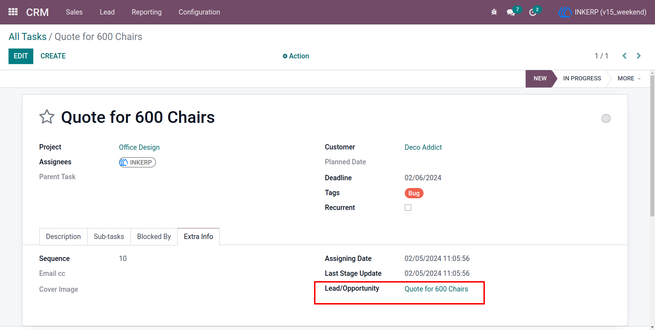Image resolution: width=655 pixels, height=330 pixels.
Task: Expand the MORE stages dropdown
Action: (x=629, y=79)
